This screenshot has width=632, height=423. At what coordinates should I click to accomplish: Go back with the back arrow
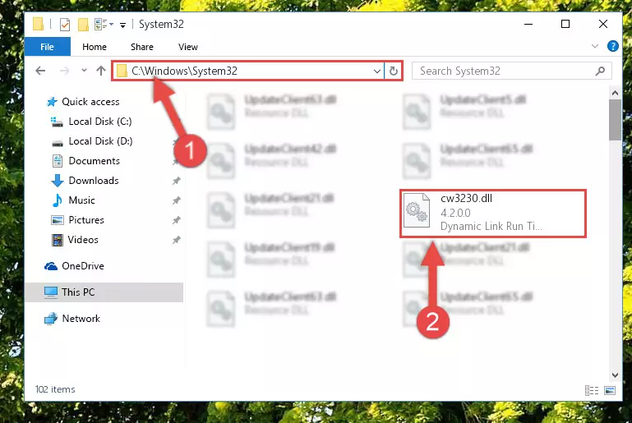pyautogui.click(x=40, y=71)
